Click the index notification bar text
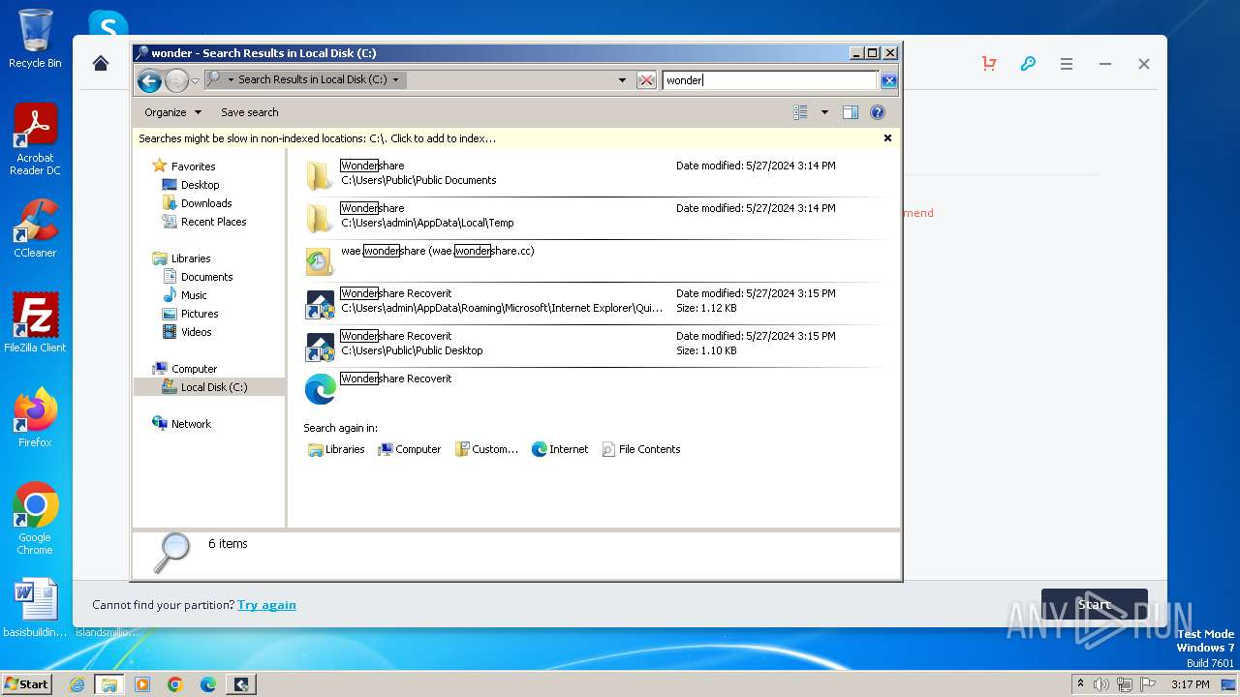The image size is (1240, 697). click(318, 138)
